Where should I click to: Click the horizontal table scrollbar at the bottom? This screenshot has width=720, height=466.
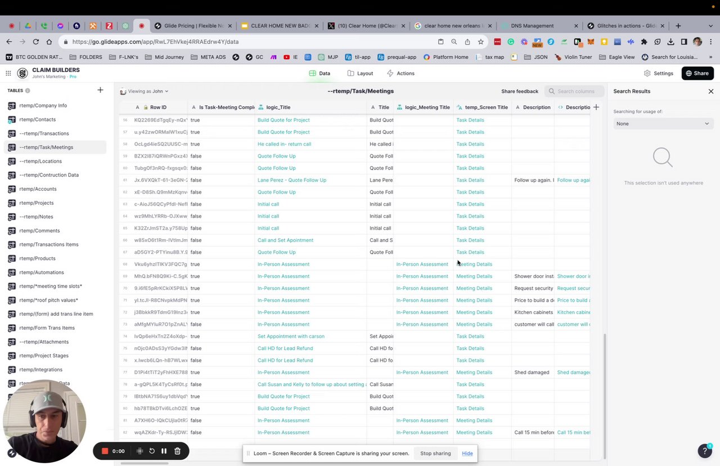[x=145, y=464]
